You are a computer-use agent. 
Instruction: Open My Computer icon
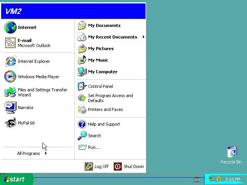82,72
